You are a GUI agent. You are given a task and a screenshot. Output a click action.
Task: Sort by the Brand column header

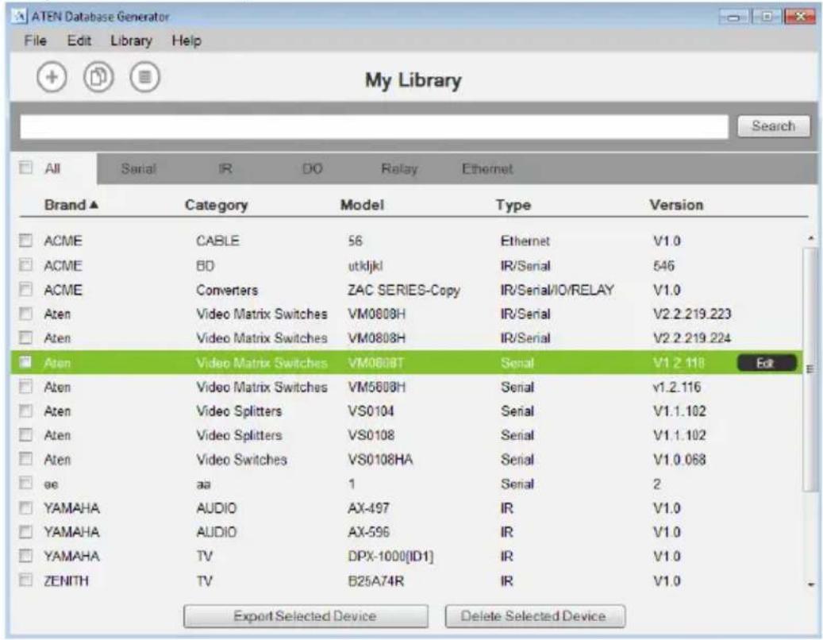click(x=71, y=204)
